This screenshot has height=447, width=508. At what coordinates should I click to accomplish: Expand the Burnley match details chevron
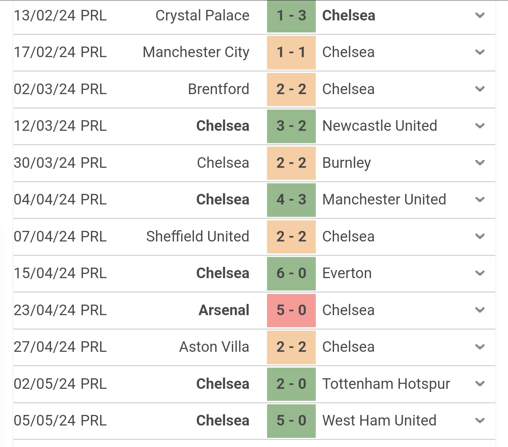coord(479,163)
